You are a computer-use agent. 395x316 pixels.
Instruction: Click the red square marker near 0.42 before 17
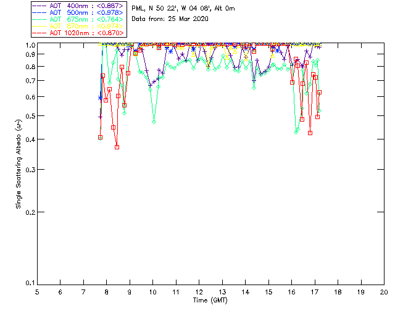310,133
